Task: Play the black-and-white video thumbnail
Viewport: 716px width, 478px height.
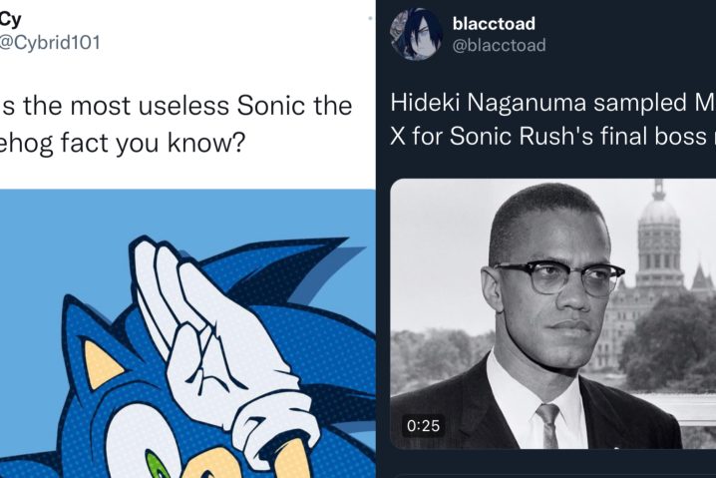Action: (553, 313)
